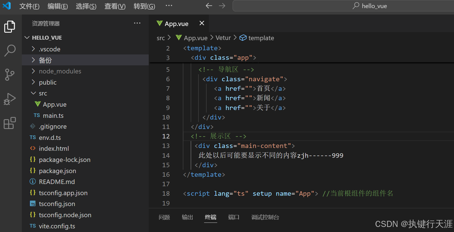Image resolution: width=454 pixels, height=232 pixels.
Task: Click the template symbol icon in breadcrumb
Action: [x=243, y=38]
